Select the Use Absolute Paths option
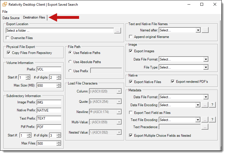 [70, 62]
